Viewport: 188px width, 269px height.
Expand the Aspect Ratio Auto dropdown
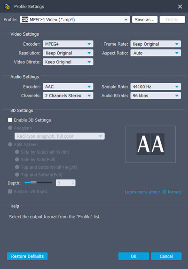pyautogui.click(x=156, y=53)
